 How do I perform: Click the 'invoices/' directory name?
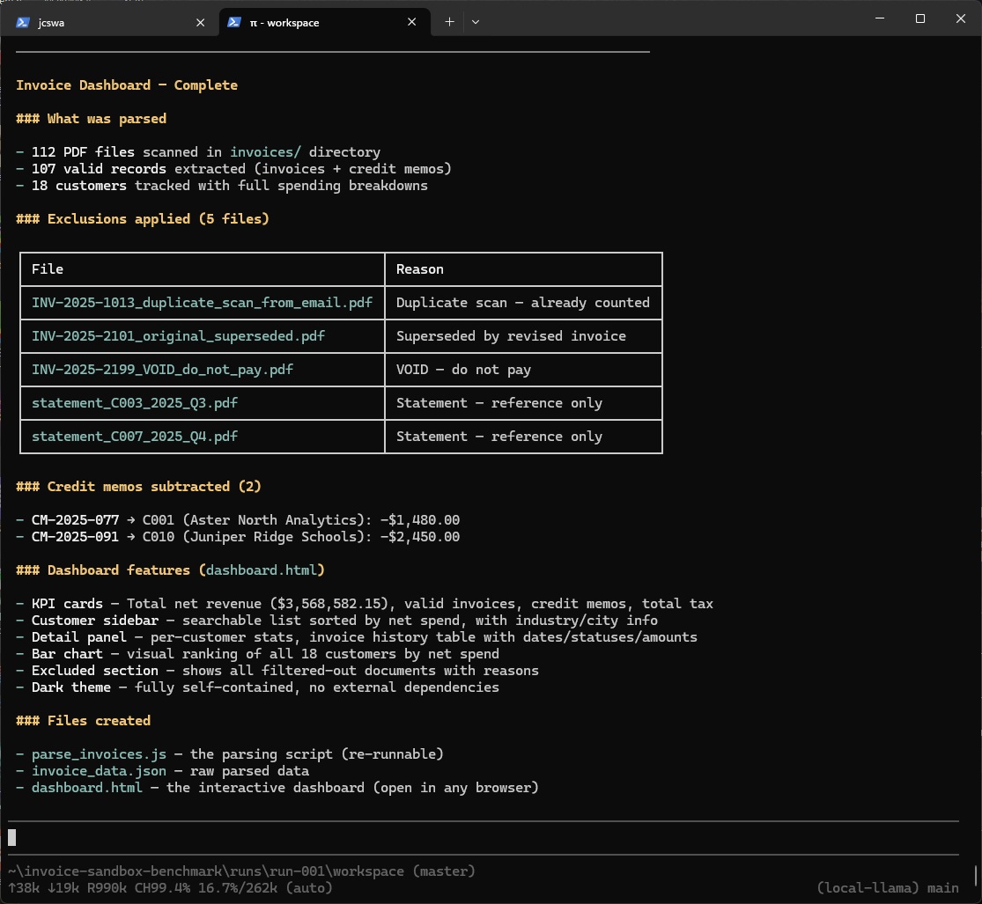pyautogui.click(x=266, y=152)
